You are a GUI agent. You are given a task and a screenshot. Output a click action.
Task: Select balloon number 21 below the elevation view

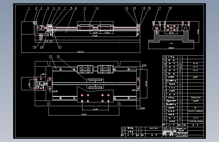tap(60, 47)
